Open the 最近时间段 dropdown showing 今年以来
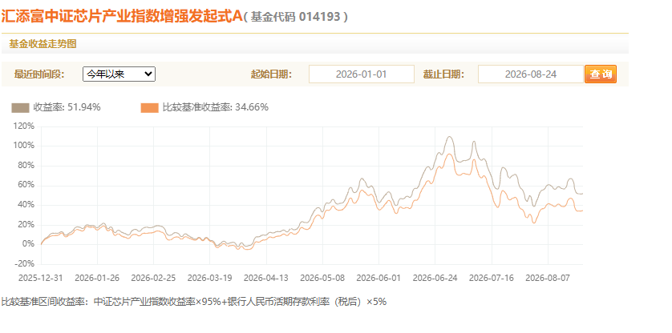This screenshot has height=333, width=672. [119, 74]
